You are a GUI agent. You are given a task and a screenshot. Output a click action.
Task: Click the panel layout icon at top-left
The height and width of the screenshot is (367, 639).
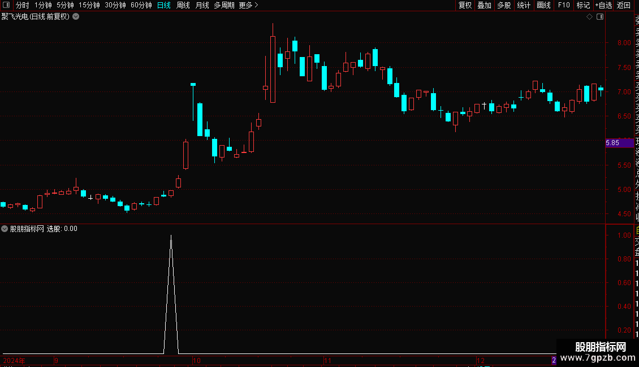(6, 5)
